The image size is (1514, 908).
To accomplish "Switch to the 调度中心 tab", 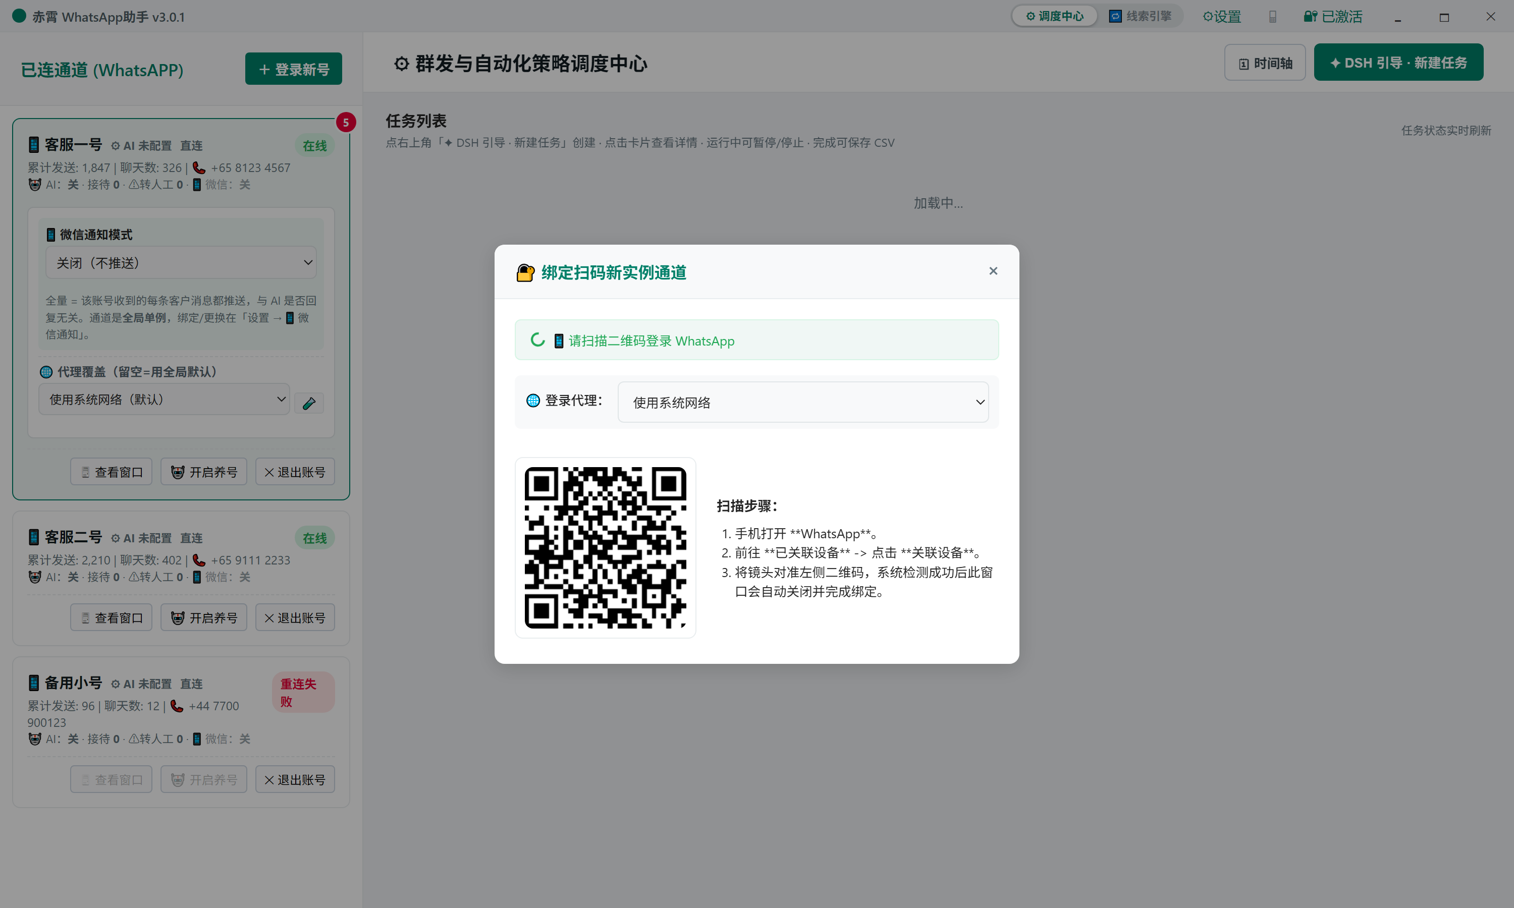I will pos(1054,17).
